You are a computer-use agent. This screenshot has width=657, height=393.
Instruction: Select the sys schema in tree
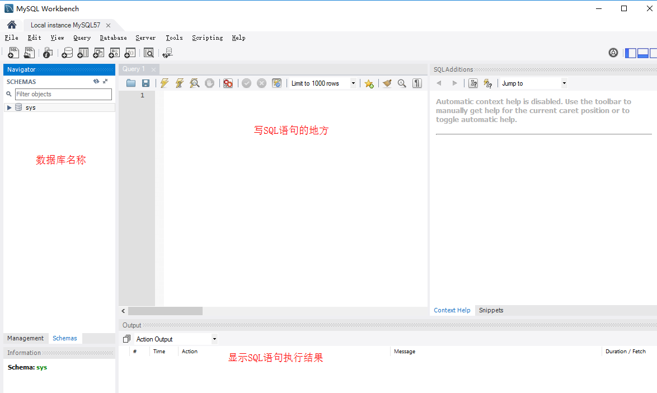point(31,107)
